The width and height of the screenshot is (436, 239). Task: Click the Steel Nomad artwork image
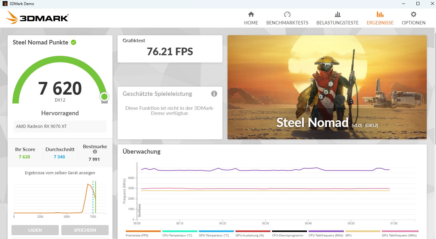coord(327,87)
